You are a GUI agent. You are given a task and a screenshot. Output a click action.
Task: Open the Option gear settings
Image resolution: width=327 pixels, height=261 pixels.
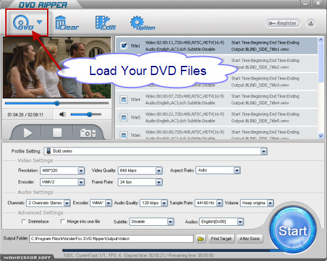pyautogui.click(x=143, y=23)
